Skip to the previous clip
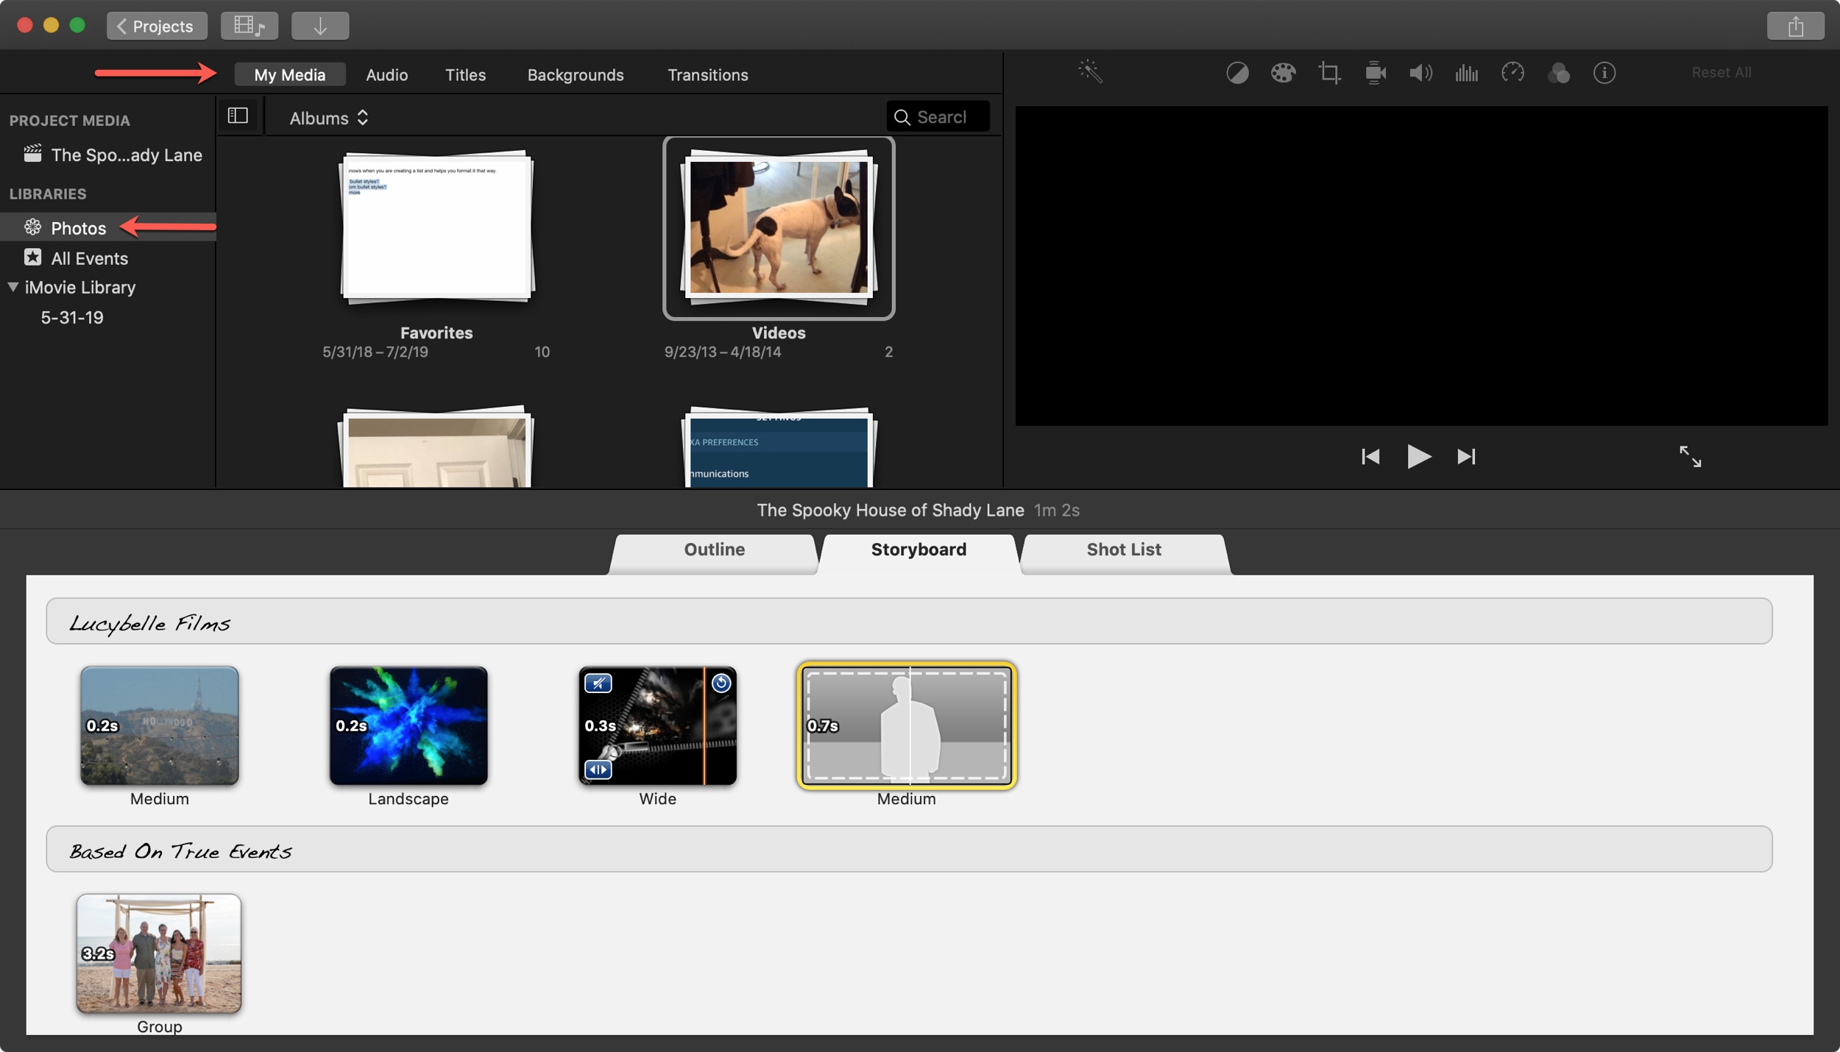 pos(1370,456)
